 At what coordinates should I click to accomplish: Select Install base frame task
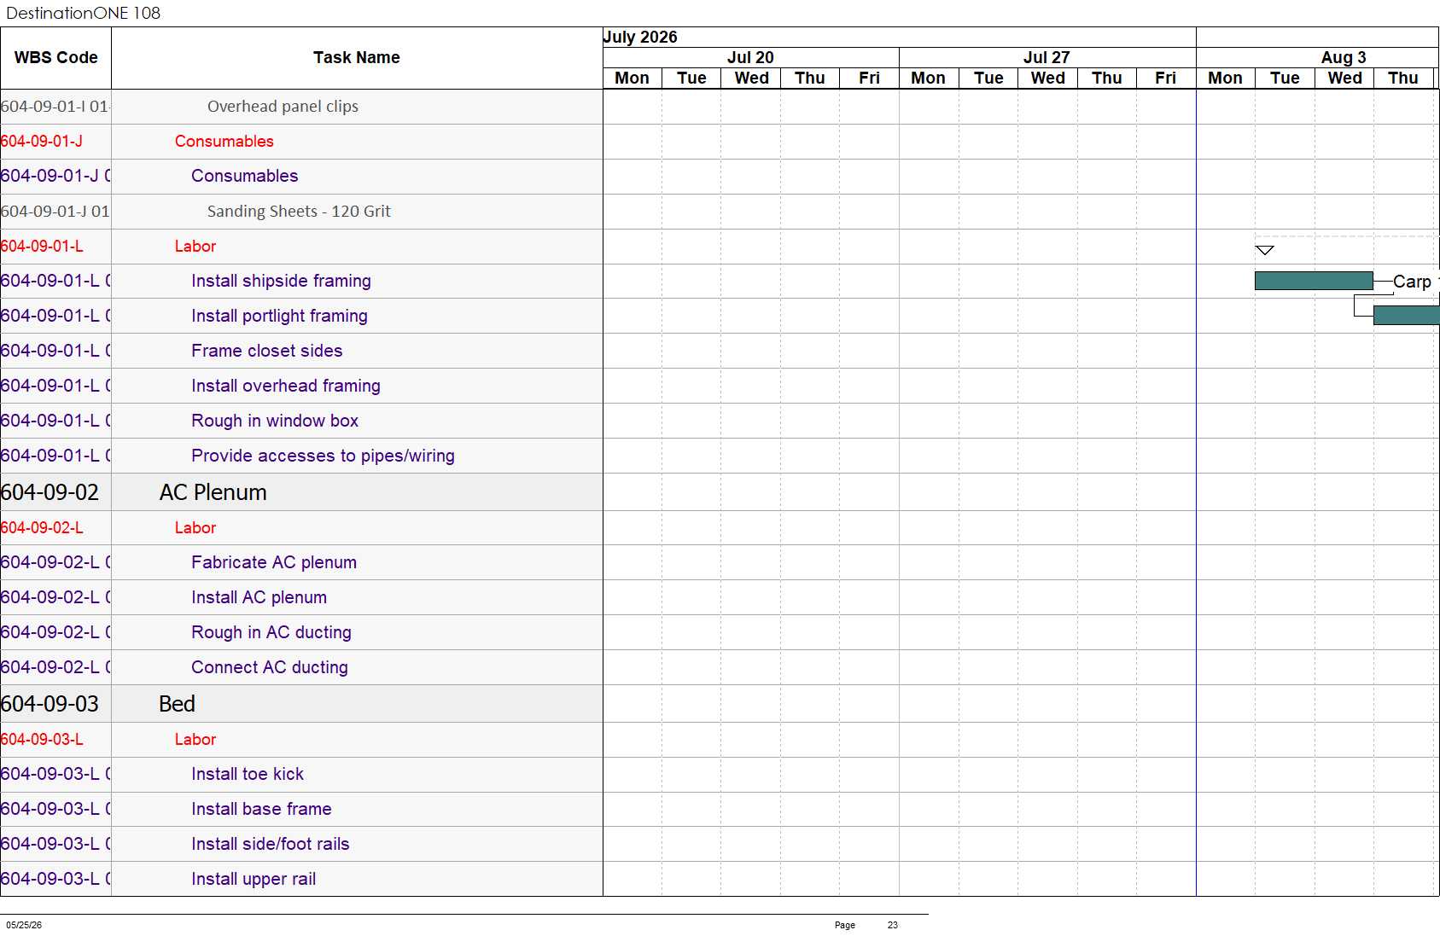261,809
